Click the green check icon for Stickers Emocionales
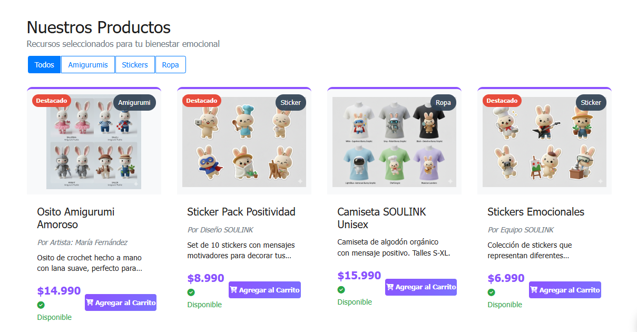 [491, 291]
